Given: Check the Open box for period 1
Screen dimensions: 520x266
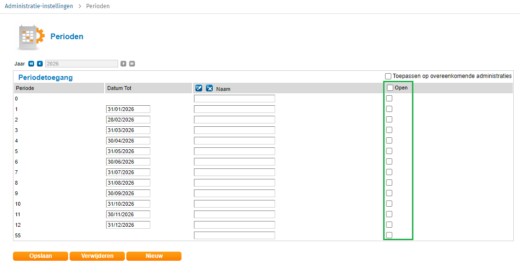Looking at the screenshot, I should click(389, 109).
